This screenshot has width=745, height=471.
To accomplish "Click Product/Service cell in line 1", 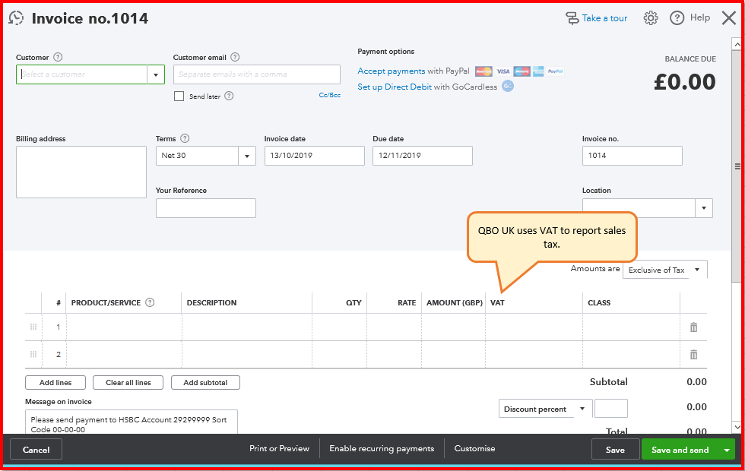I will click(x=123, y=327).
